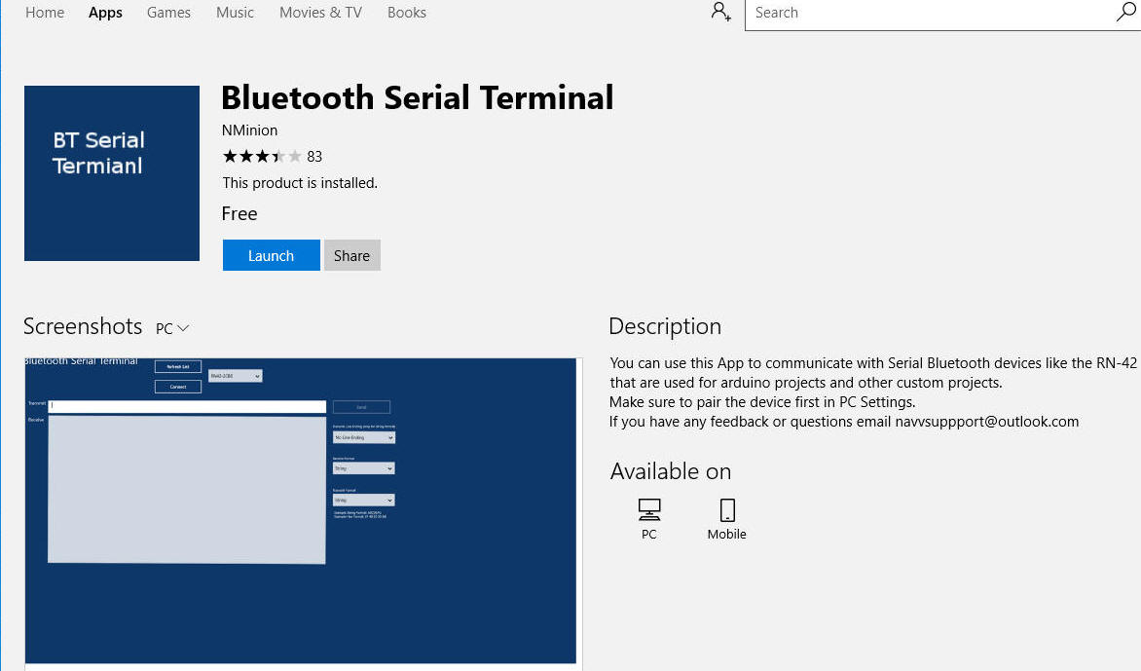Click the BT Serial Terminal app logo

tap(112, 173)
